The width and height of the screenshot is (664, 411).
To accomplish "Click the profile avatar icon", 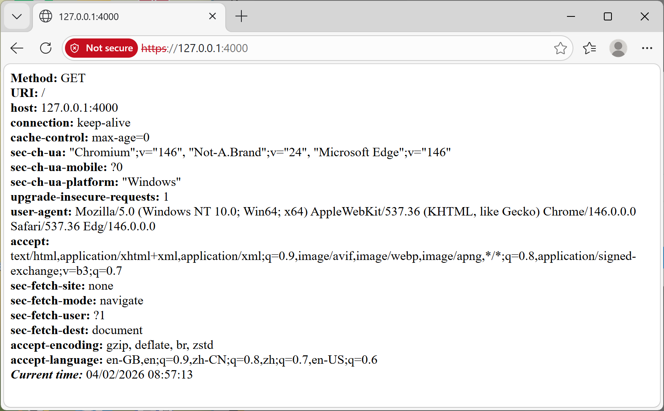I will tap(618, 48).
